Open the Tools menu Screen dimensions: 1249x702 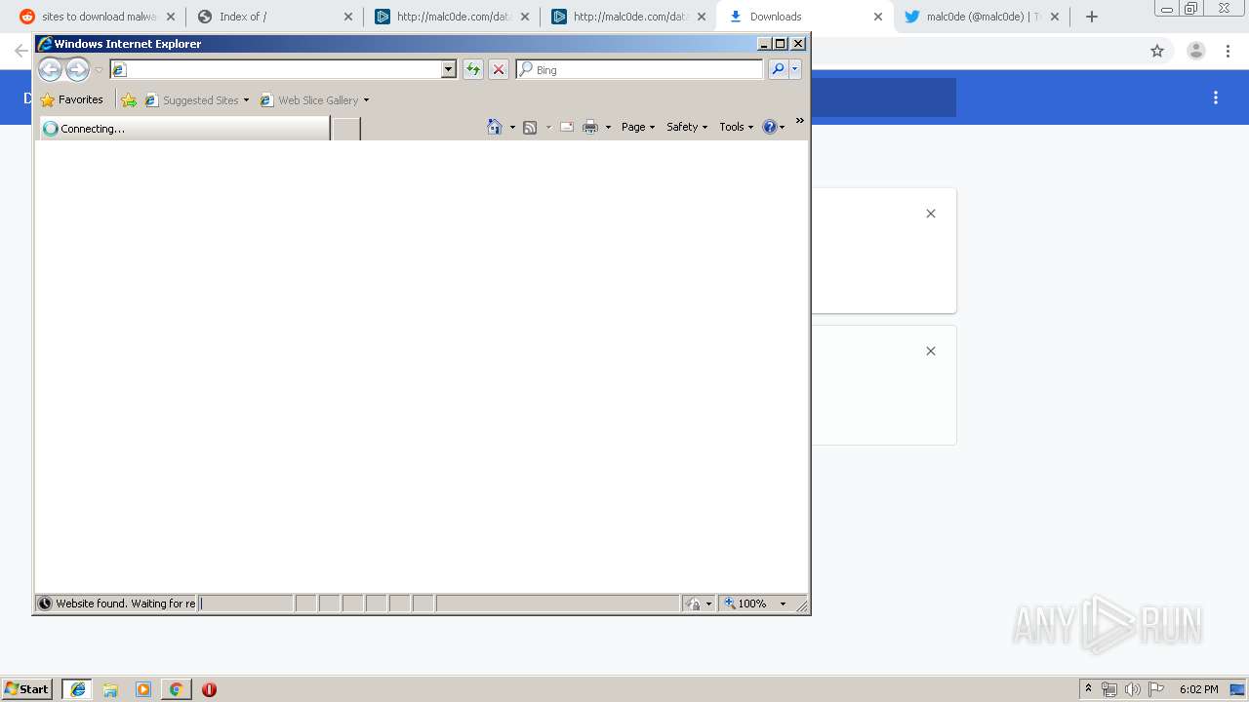tap(737, 127)
